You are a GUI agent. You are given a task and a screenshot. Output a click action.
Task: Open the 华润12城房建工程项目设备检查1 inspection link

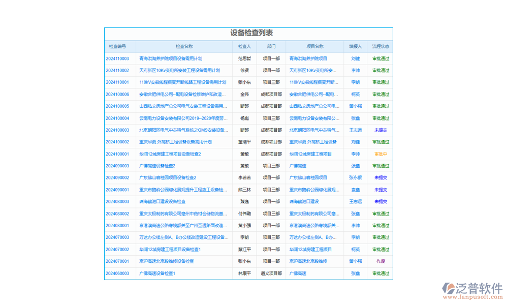tap(170, 249)
